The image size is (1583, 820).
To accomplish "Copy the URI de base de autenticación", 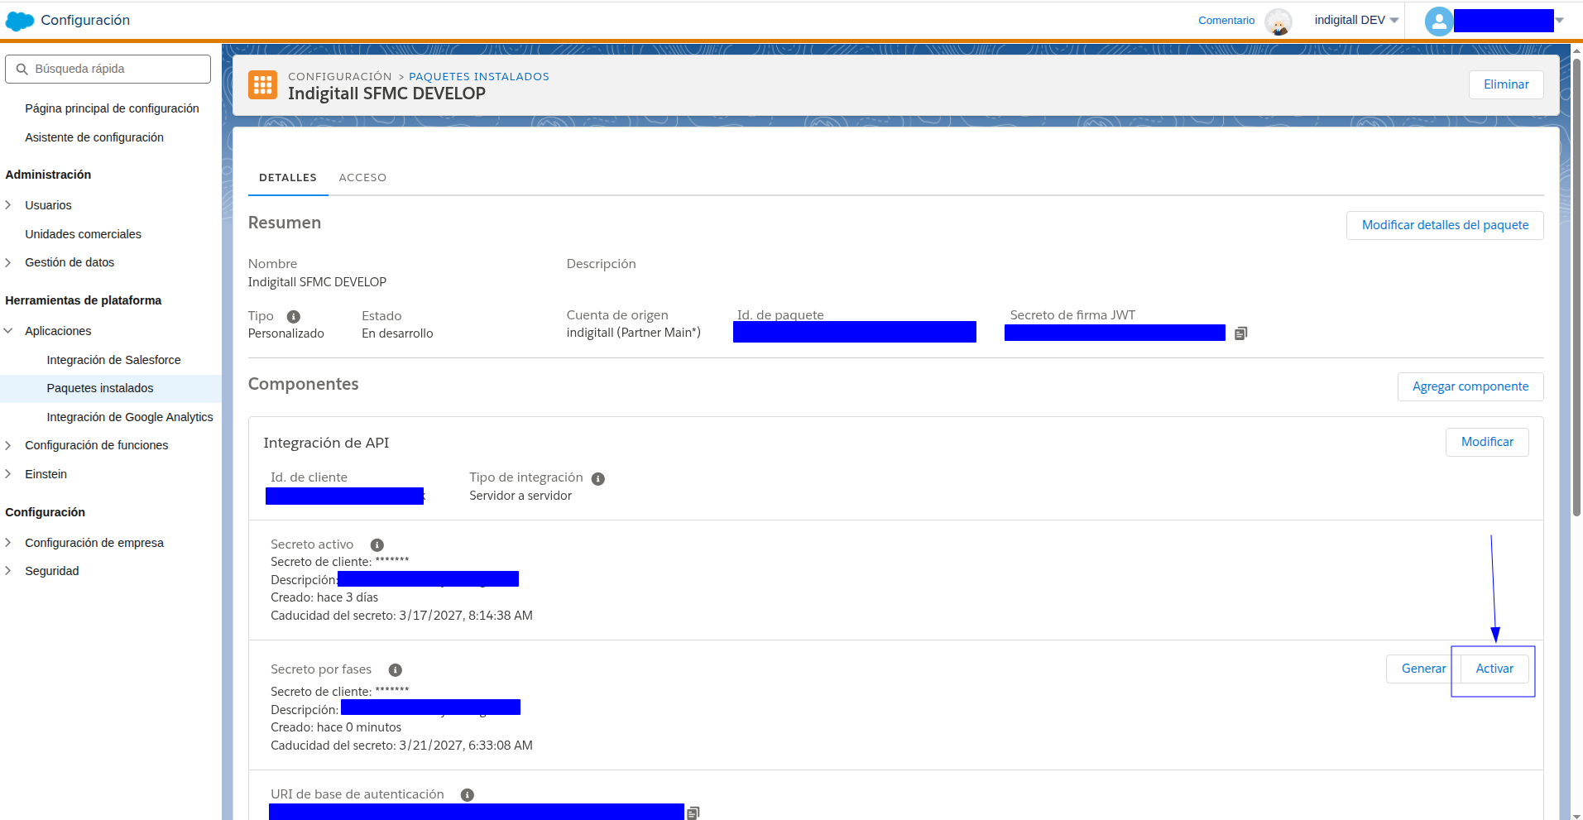I will pos(693,813).
